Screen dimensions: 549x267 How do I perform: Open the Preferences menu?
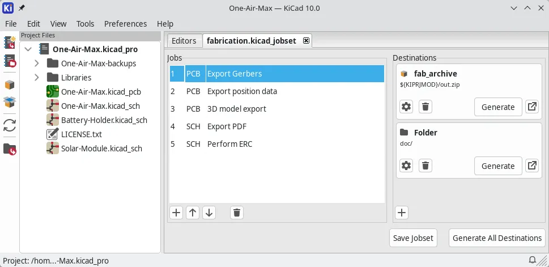[x=125, y=24]
